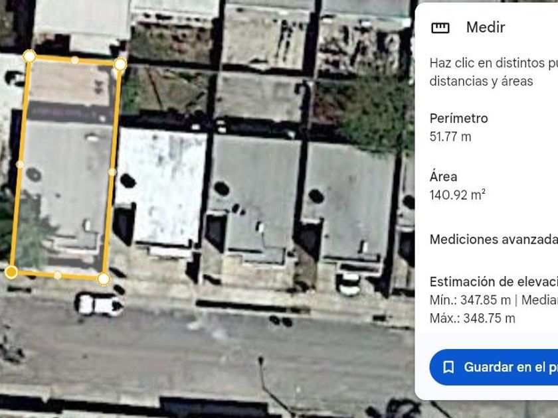Click the bookmark icon in the save button

pyautogui.click(x=448, y=367)
